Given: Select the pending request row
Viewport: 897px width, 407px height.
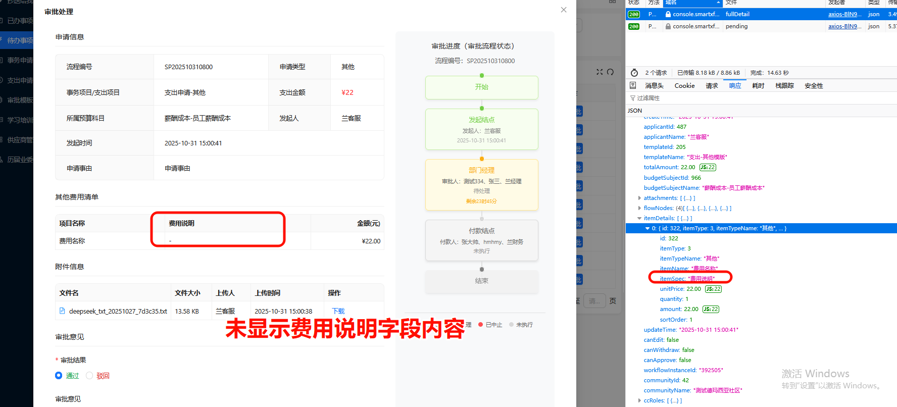Looking at the screenshot, I should coord(761,26).
